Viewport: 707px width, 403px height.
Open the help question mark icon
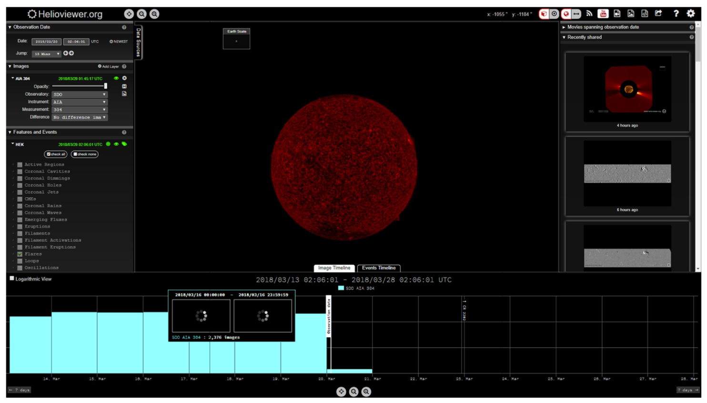click(x=676, y=14)
